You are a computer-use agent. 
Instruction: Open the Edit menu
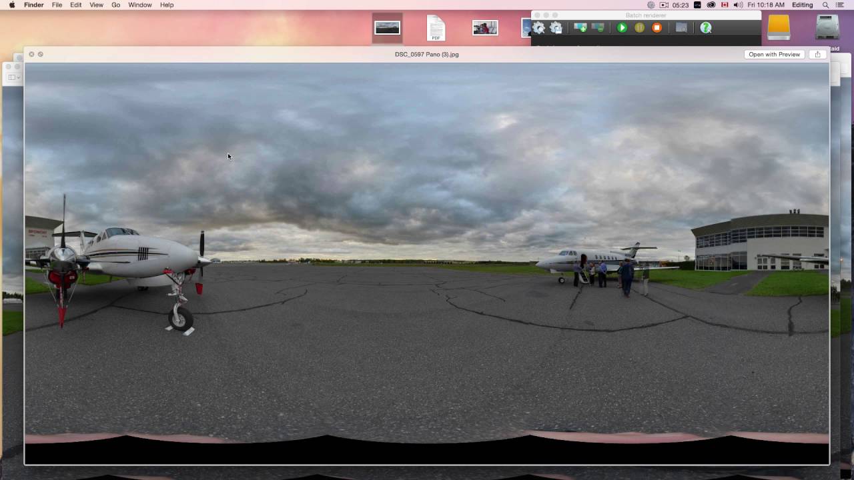76,5
